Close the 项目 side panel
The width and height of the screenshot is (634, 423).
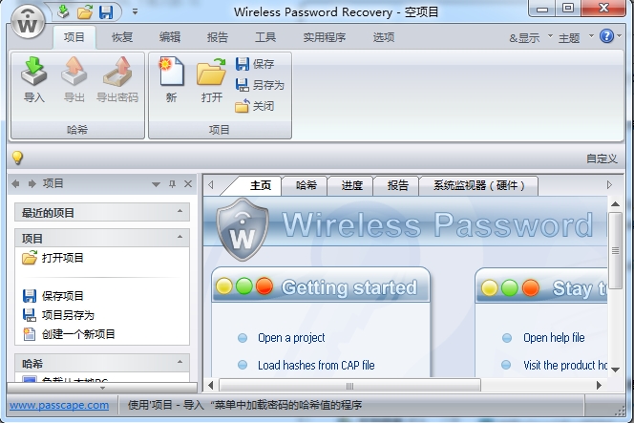[x=187, y=183]
